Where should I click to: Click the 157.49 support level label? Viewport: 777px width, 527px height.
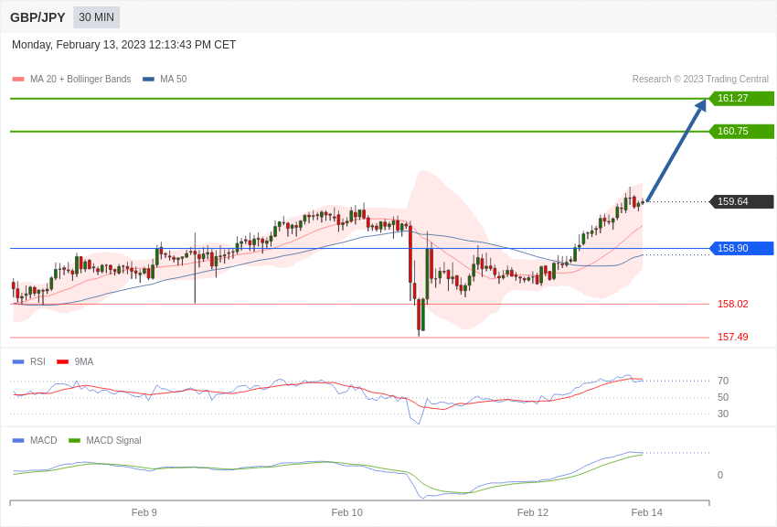pyautogui.click(x=732, y=337)
